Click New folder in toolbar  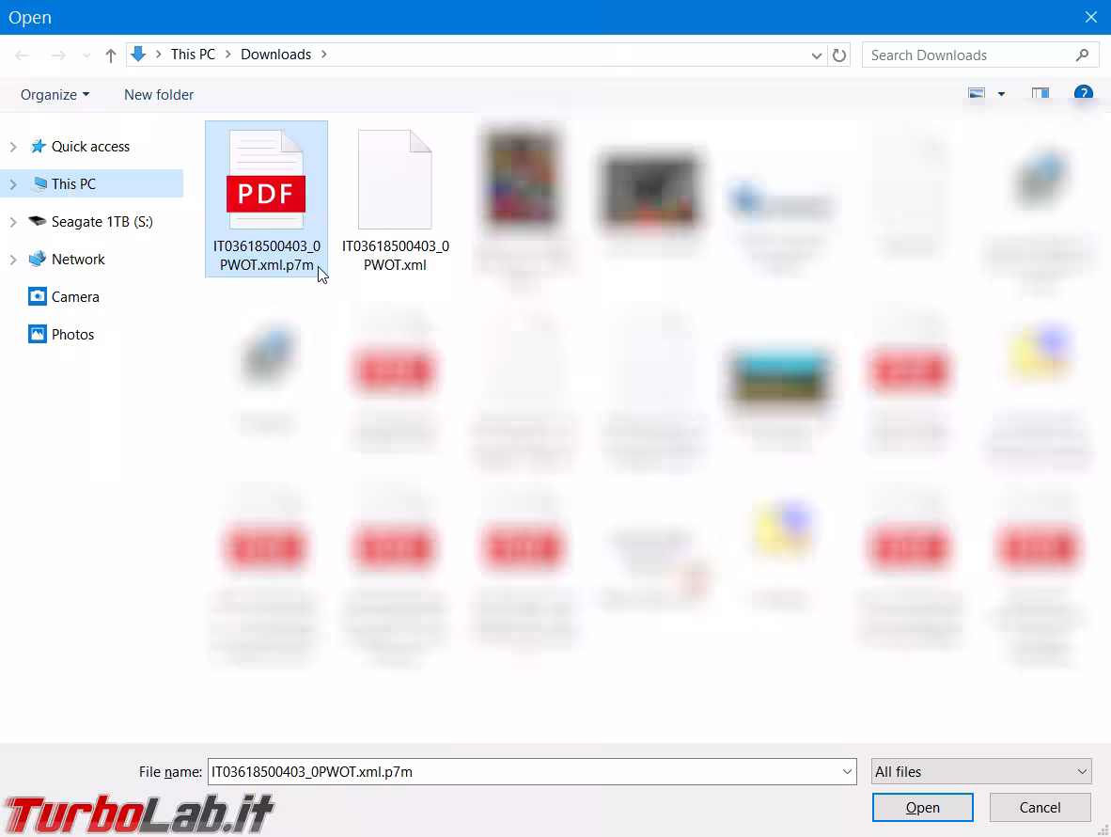(x=159, y=95)
